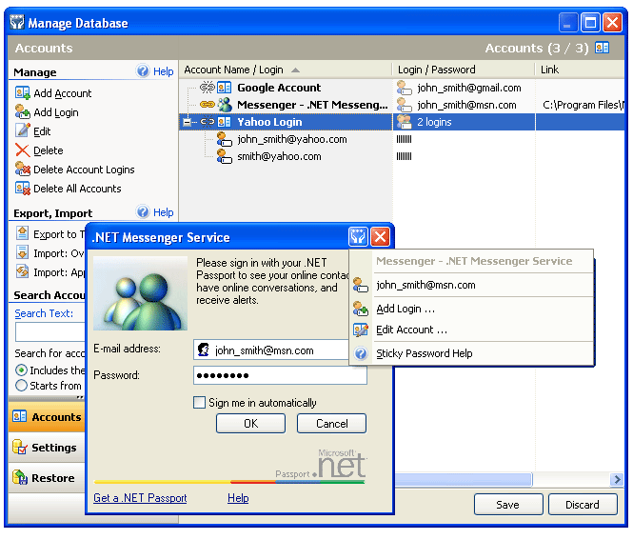
Task: Open Sticky Password Help menu entry
Action: point(471,353)
